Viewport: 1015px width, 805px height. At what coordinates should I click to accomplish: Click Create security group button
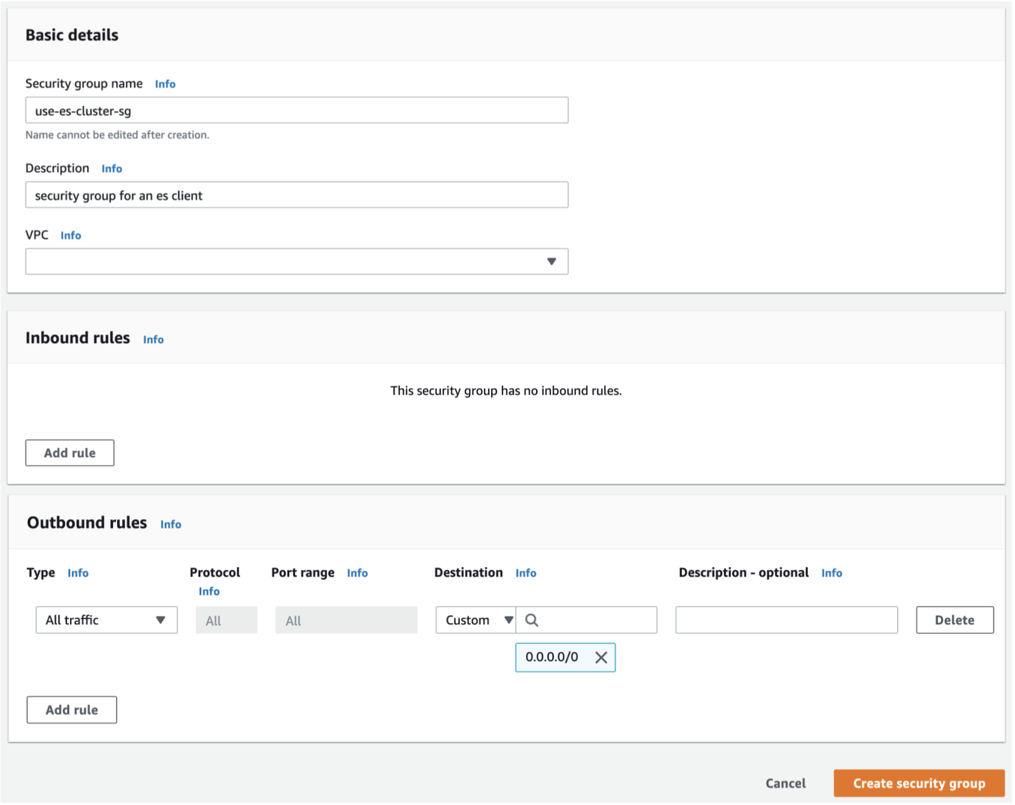[x=919, y=784]
